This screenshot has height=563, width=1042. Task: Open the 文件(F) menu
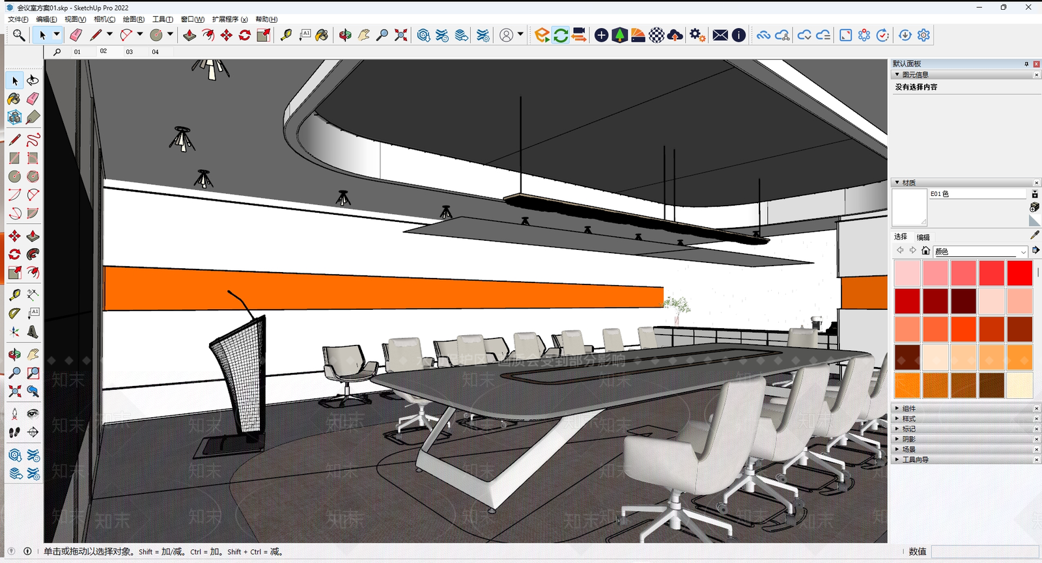pyautogui.click(x=18, y=20)
